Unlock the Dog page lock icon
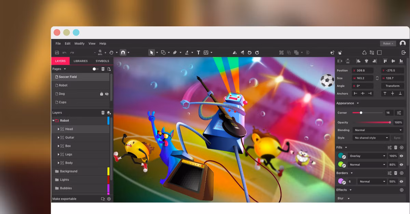Viewport: 410px width, 214px height. [101, 93]
